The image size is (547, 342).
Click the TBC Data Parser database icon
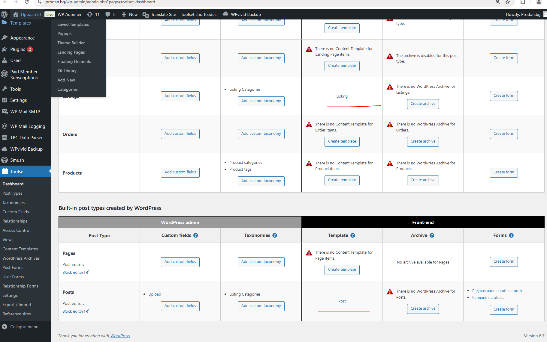(5, 137)
